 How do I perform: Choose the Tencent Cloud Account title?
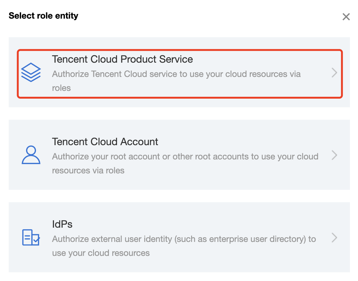105,142
